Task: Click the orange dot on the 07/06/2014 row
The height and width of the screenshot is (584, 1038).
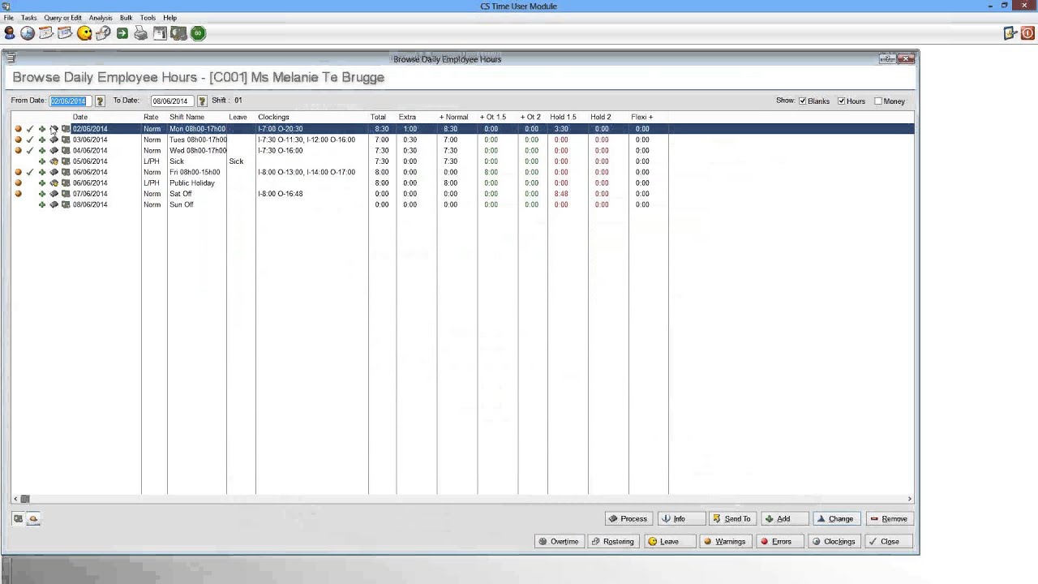Action: [18, 194]
